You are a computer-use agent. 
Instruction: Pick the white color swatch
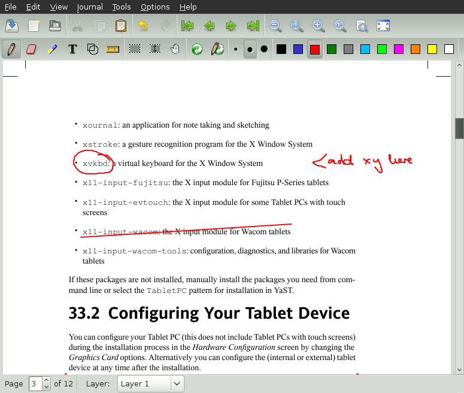coord(449,49)
